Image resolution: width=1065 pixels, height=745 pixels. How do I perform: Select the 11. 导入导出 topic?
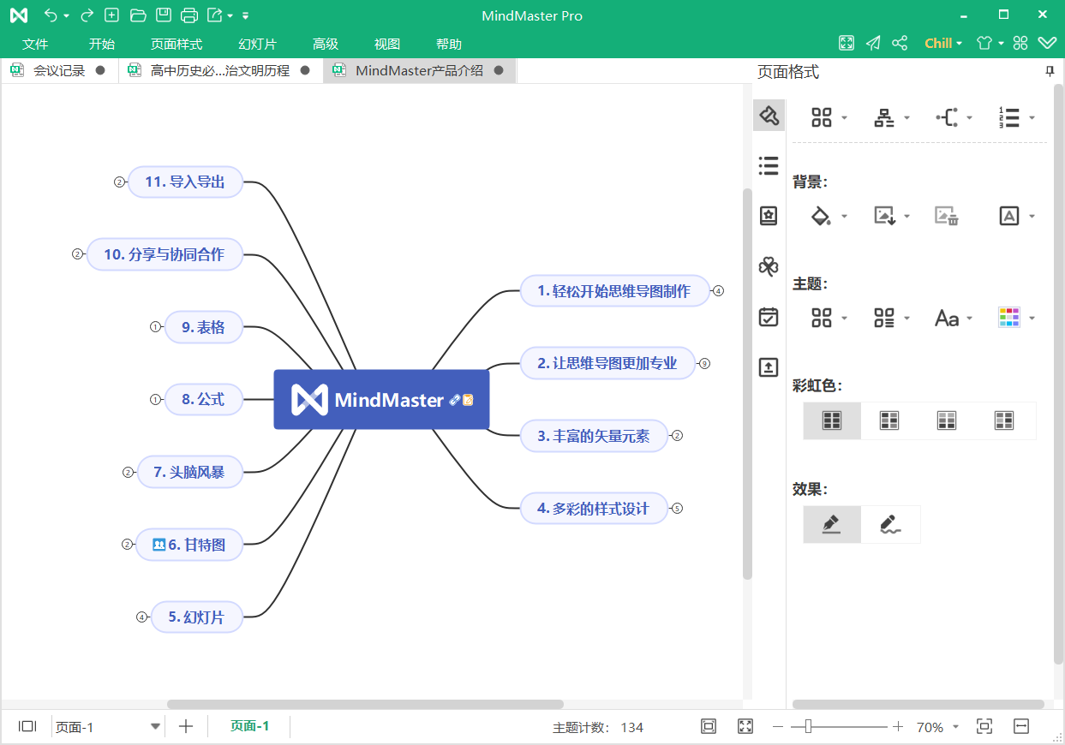(x=185, y=182)
